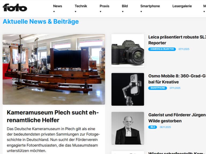
Task: Expand the News dropdown arrow
Action: tap(54, 11)
